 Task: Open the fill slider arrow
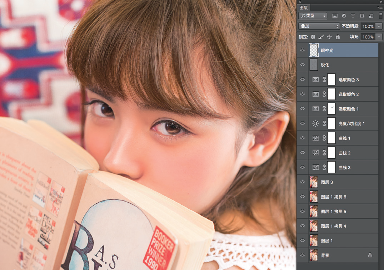tap(379, 37)
